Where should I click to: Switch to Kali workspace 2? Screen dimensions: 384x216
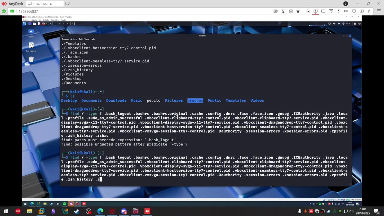pyautogui.click(x=59, y=23)
